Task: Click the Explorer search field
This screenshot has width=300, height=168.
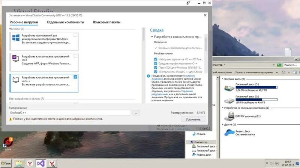Action: point(291,65)
